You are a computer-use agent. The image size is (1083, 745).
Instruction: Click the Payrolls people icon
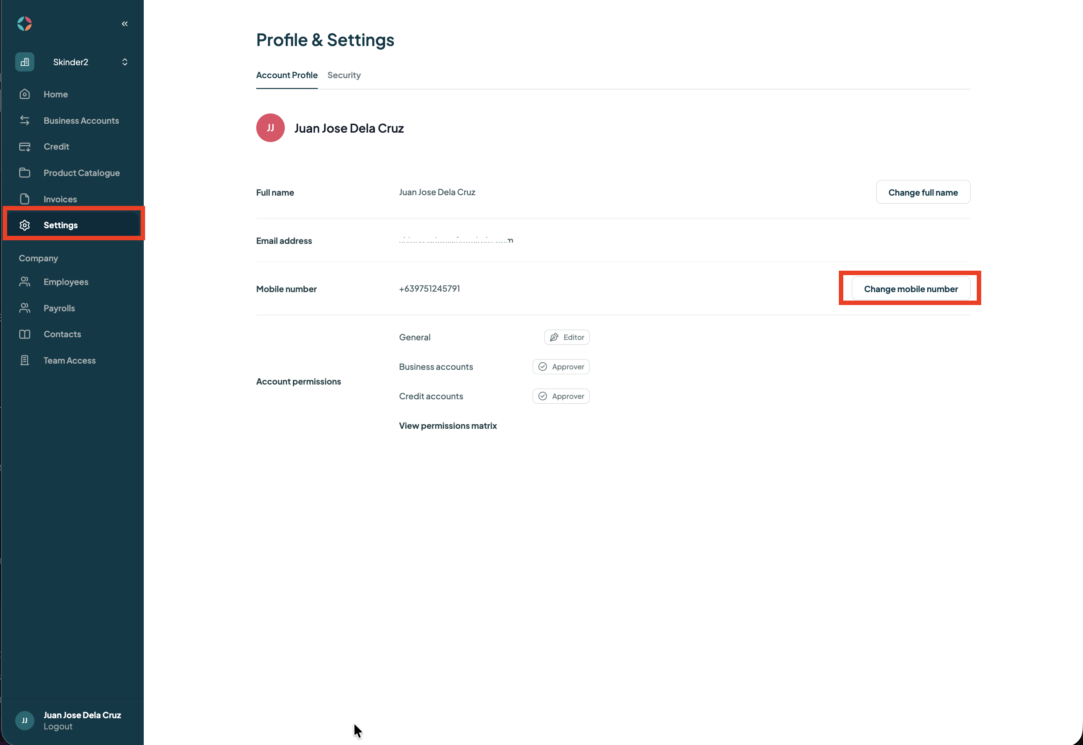25,308
